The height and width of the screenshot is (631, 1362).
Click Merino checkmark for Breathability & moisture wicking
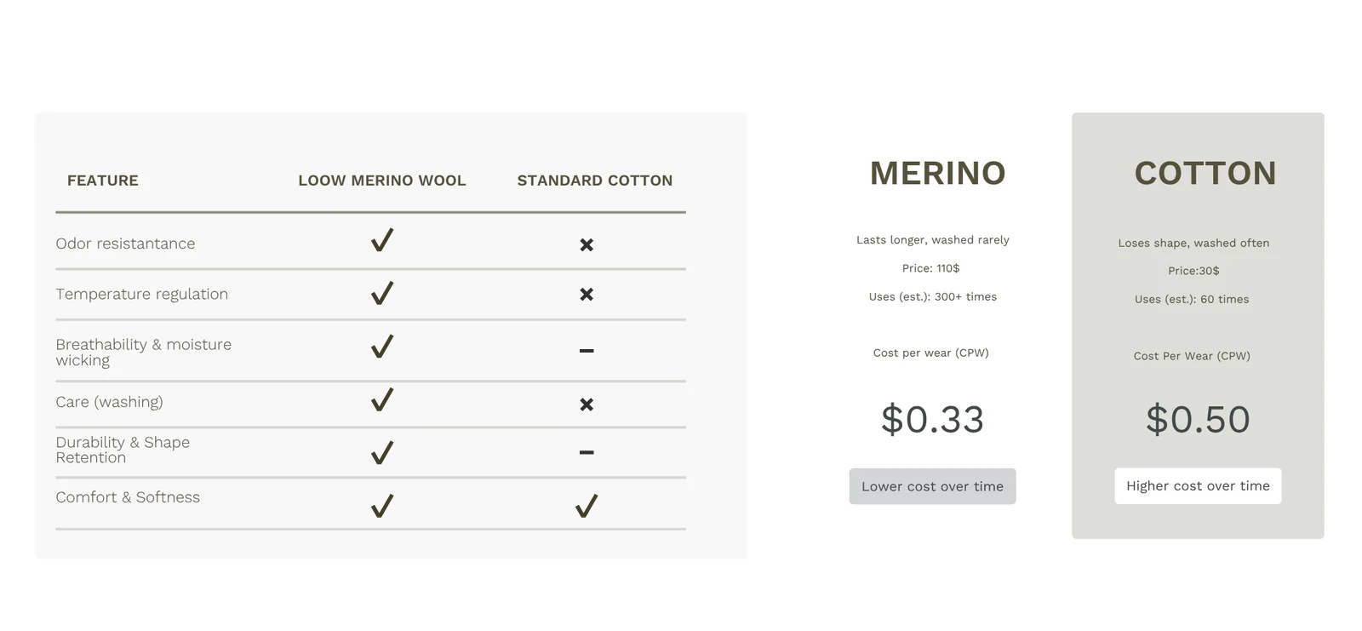click(x=382, y=347)
